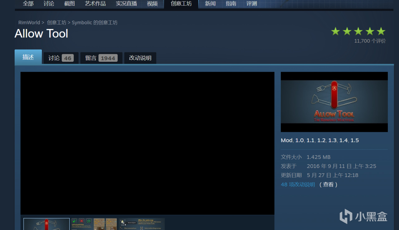
Task: Click the 1.4 version tag
Action: (344, 140)
